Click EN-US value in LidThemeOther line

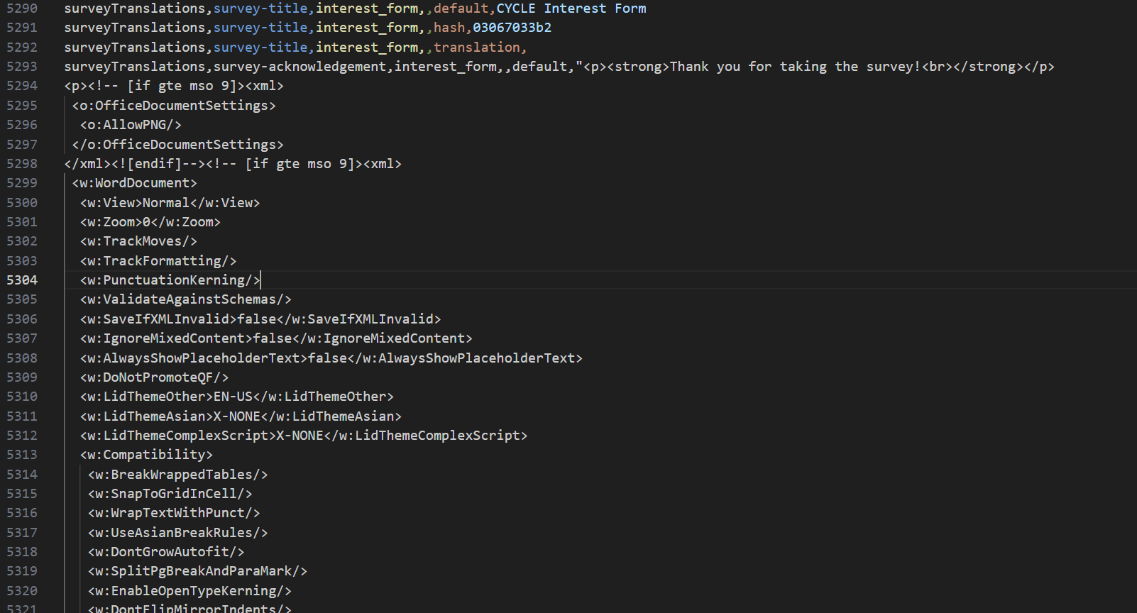coord(233,397)
